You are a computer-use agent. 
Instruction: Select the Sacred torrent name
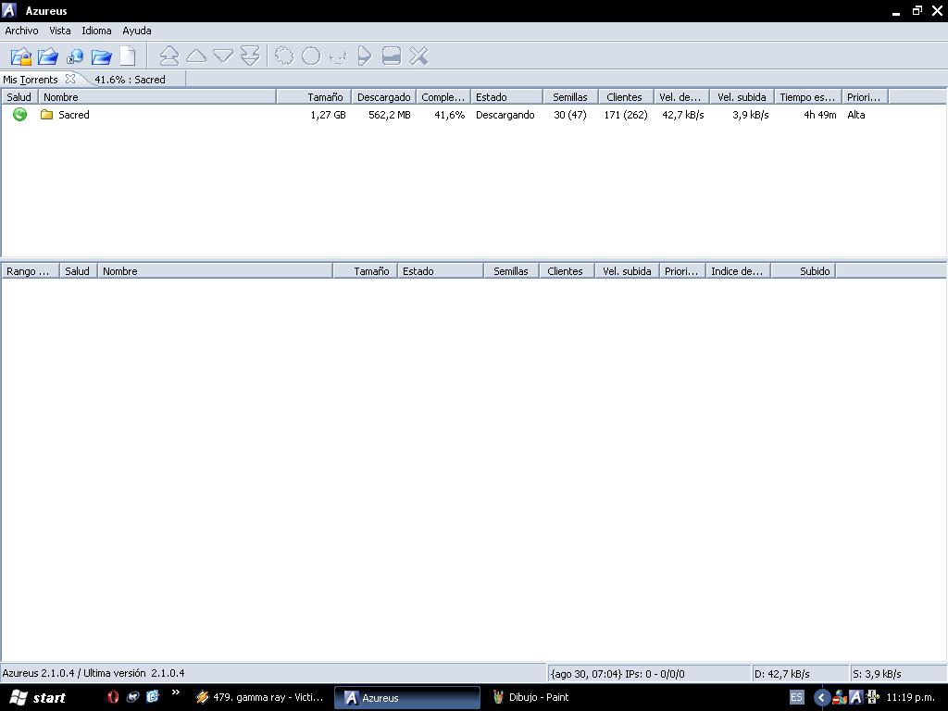tap(74, 114)
